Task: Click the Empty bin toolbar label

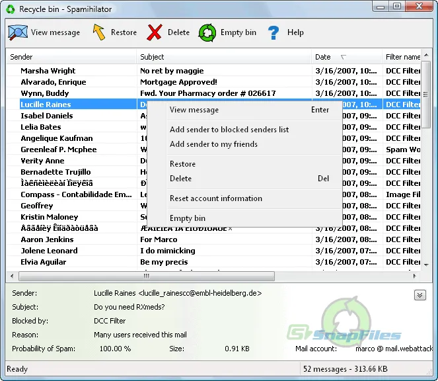Action: click(238, 32)
